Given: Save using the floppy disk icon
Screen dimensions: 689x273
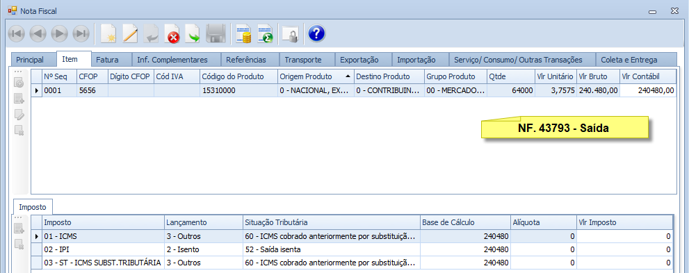Looking at the screenshot, I should tap(216, 34).
